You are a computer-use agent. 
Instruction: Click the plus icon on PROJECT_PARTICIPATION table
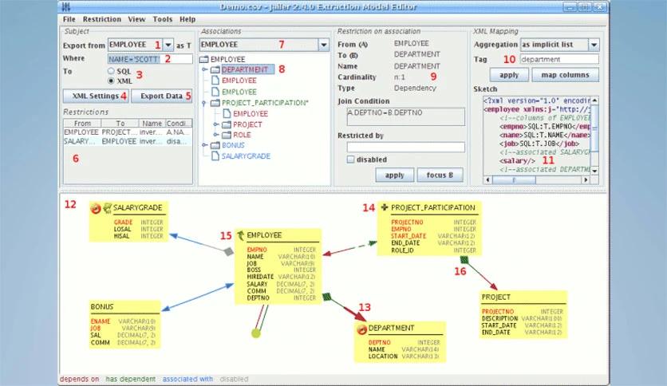(384, 207)
